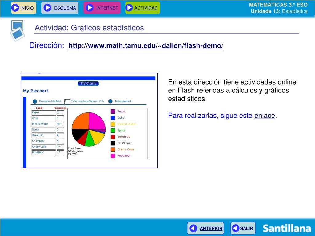Click the Dr. Pepper frequency box showing 9
The width and height of the screenshot is (315, 236).
pyautogui.click(x=60, y=141)
